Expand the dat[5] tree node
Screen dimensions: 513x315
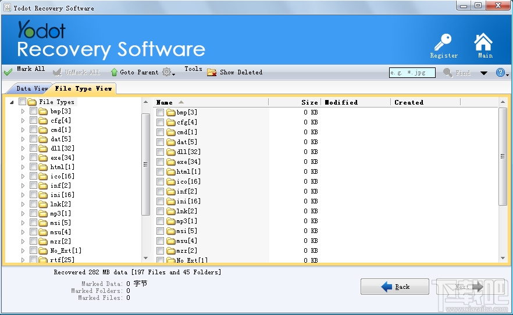click(x=23, y=139)
